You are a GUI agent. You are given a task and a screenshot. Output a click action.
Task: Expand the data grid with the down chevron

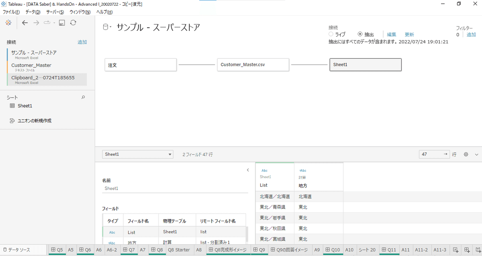point(477,154)
